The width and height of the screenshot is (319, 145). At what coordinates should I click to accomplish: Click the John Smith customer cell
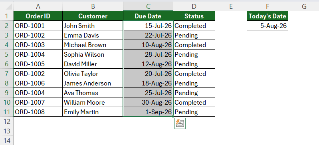click(x=93, y=26)
